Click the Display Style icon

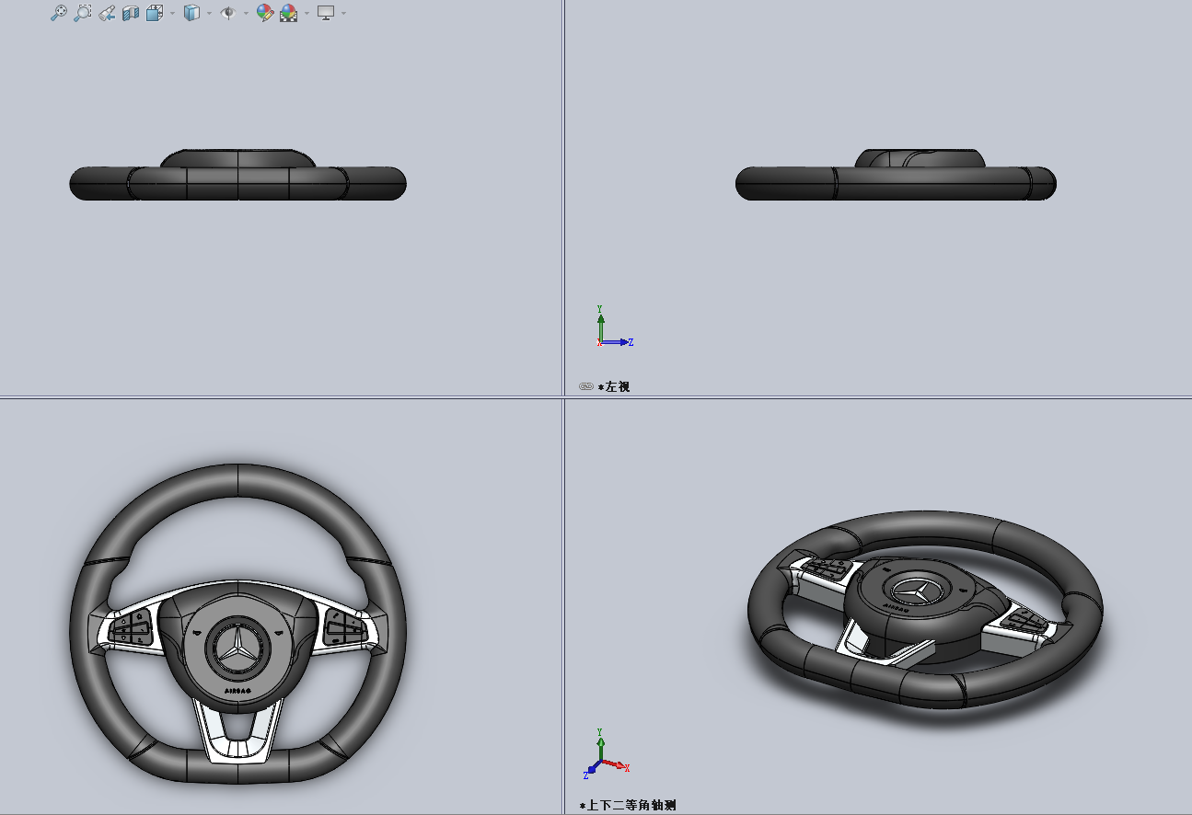point(191,13)
